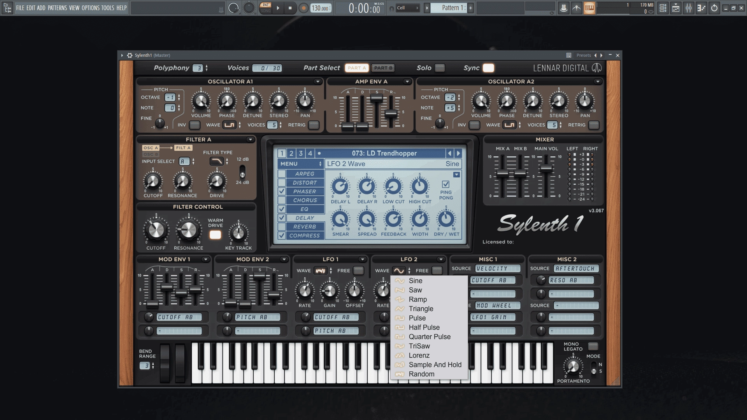Expand the Mod Env 1 dropdown arrow
The image size is (747, 420).
[205, 259]
